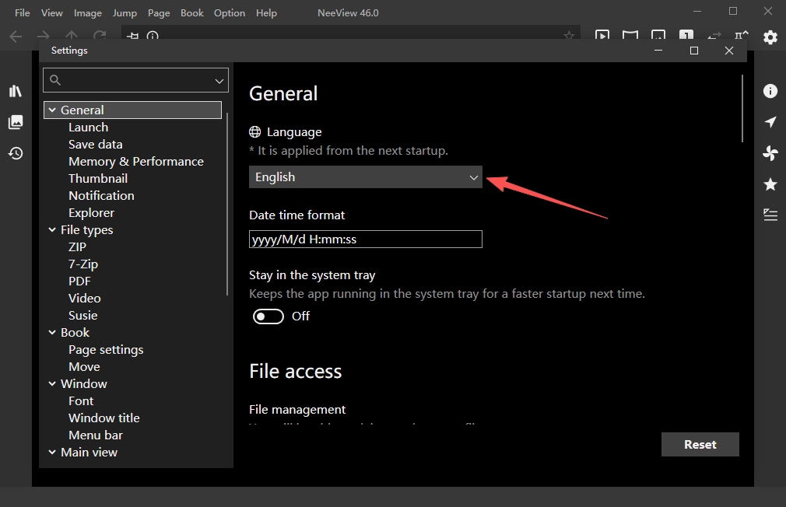Open the Jump menu

coord(125,13)
